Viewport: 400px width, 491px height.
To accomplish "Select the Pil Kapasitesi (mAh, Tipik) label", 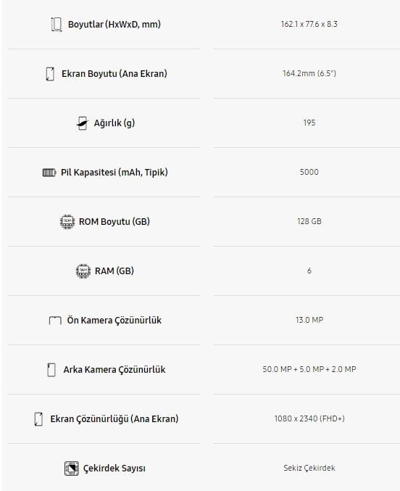I will coord(114,173).
